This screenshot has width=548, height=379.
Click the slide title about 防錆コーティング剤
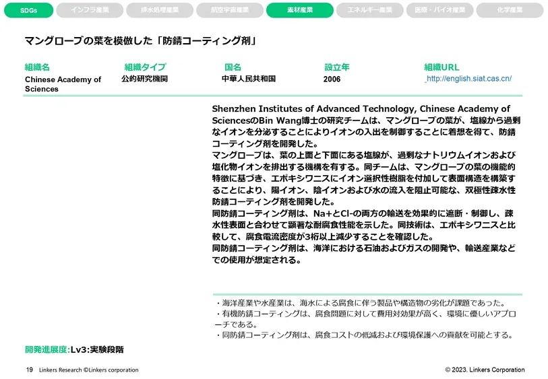(x=141, y=41)
